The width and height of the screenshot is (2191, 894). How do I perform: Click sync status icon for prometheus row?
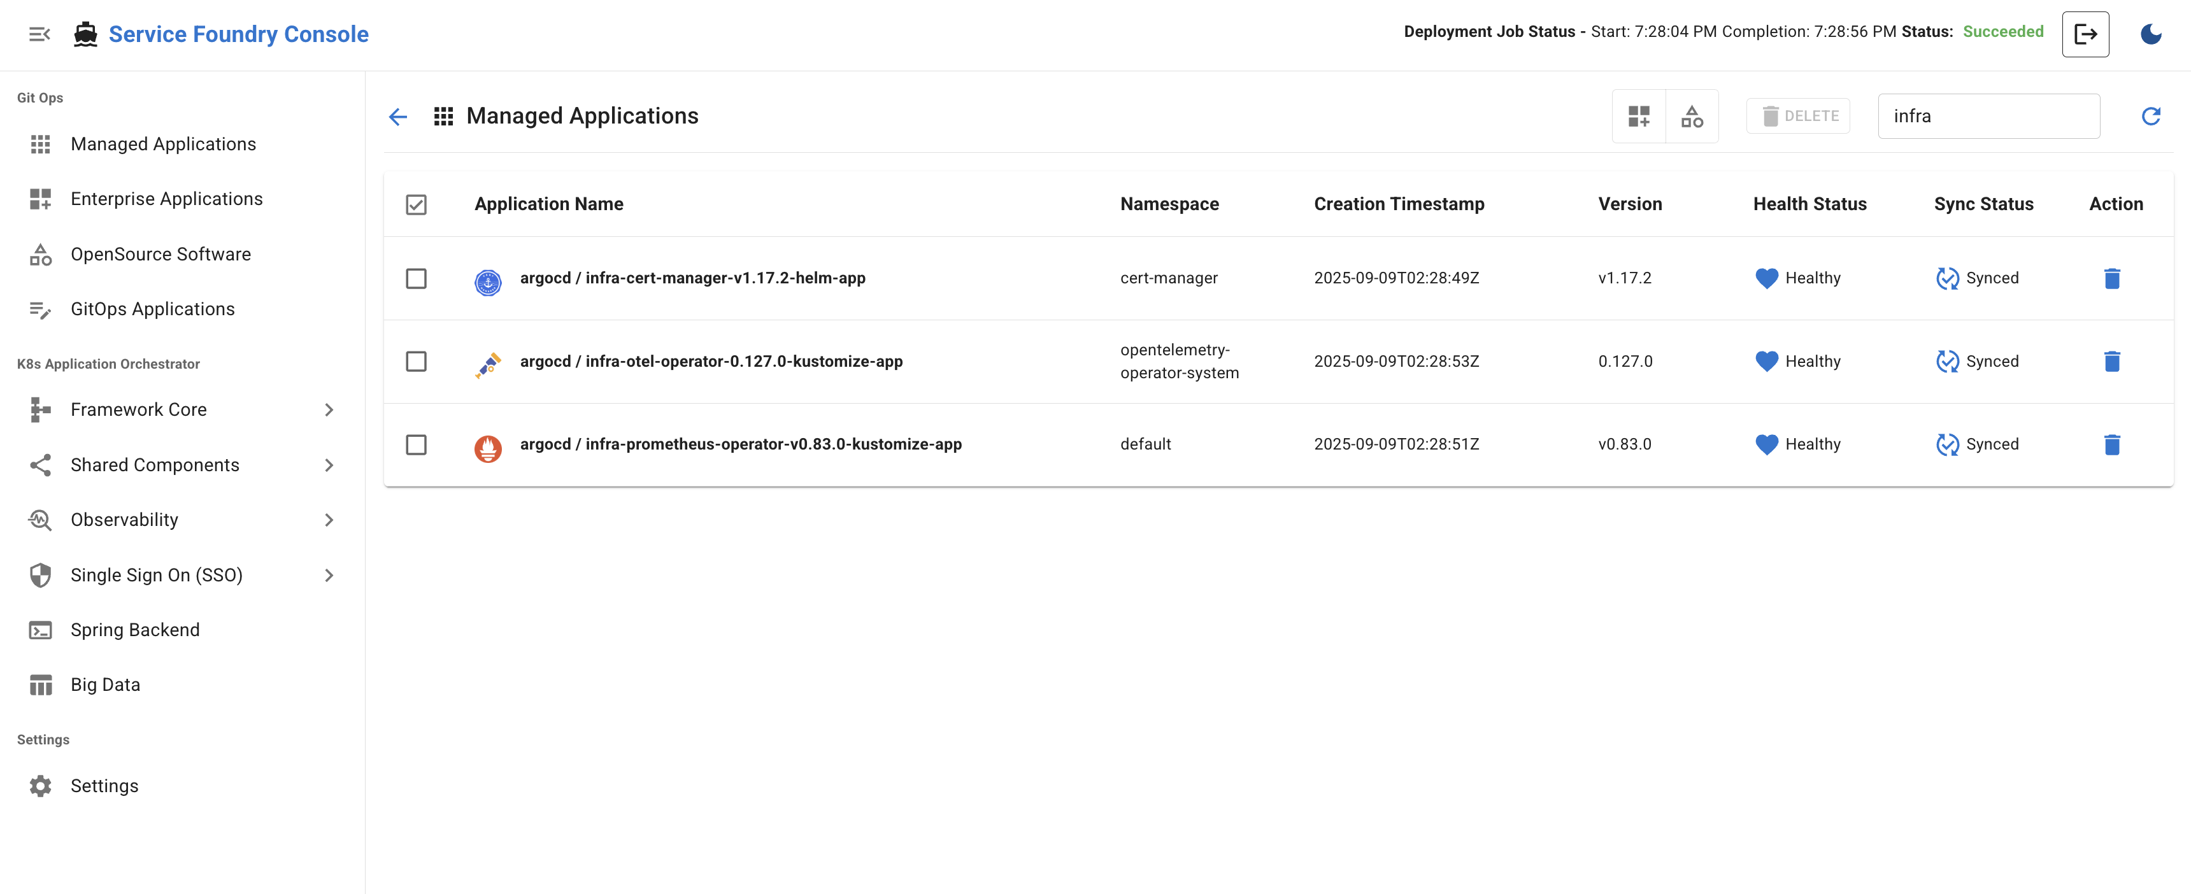(x=1947, y=445)
